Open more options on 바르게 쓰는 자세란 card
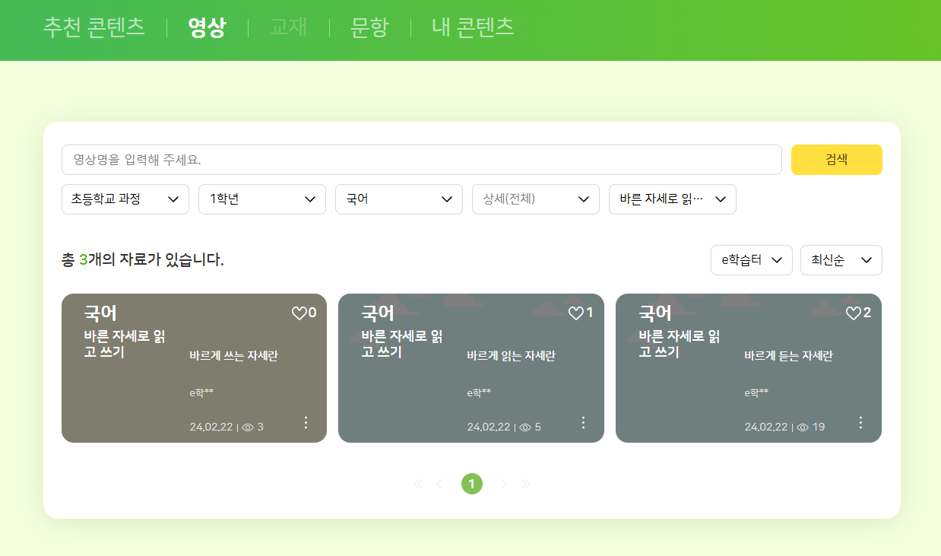 [x=306, y=422]
